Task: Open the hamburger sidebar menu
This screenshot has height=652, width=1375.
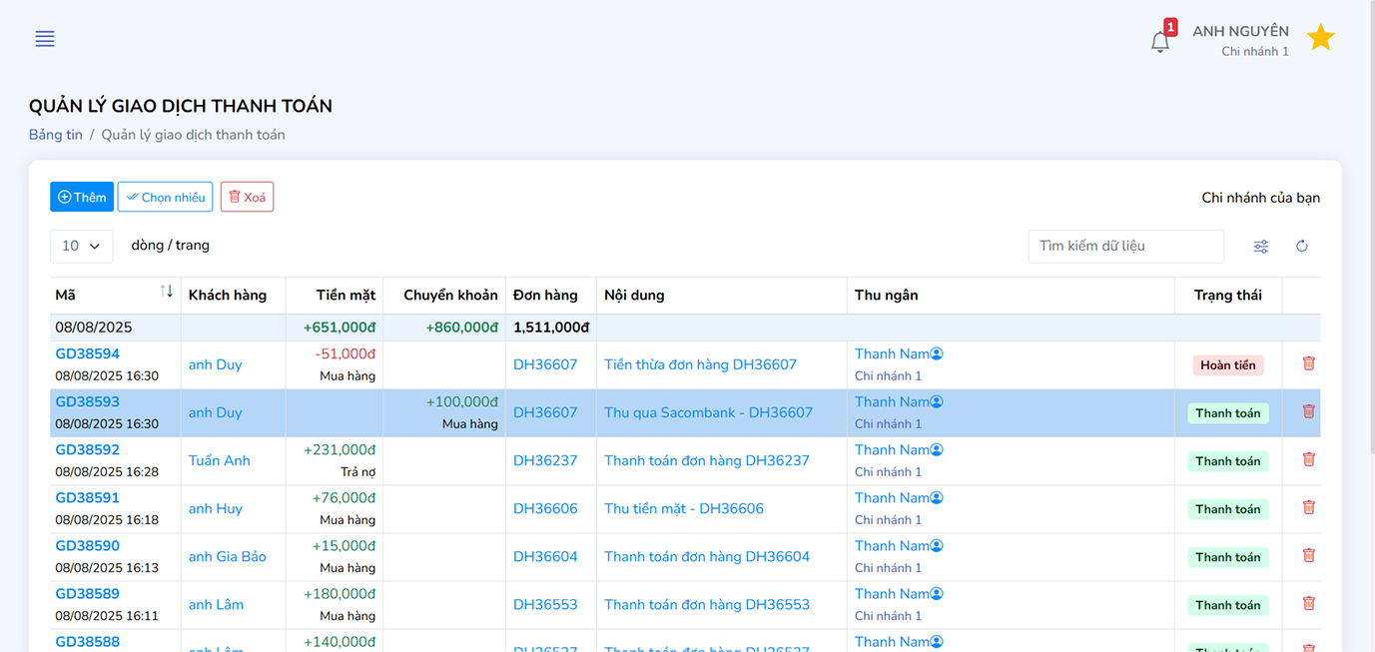Action: [x=45, y=39]
